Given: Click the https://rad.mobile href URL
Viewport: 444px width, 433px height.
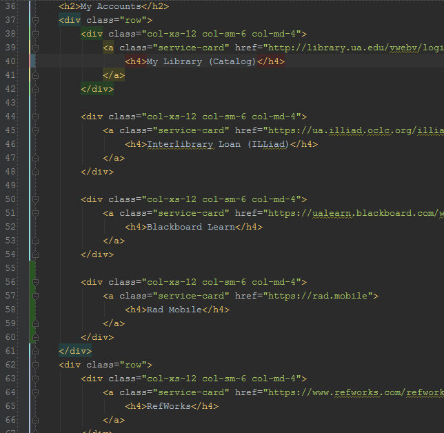Looking at the screenshot, I should click(x=318, y=296).
